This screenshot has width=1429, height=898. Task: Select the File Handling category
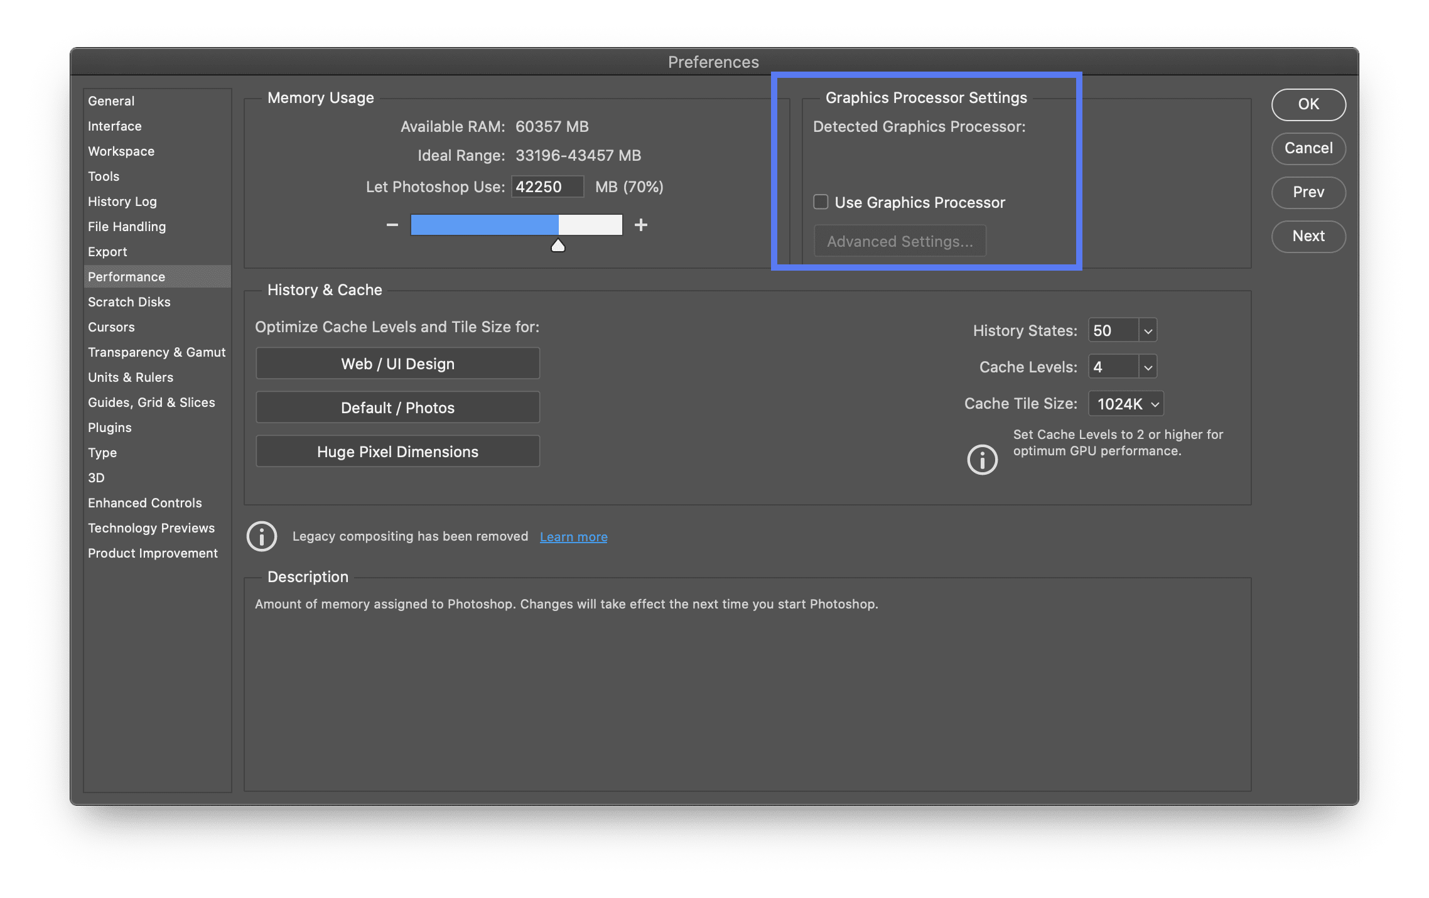coord(127,227)
